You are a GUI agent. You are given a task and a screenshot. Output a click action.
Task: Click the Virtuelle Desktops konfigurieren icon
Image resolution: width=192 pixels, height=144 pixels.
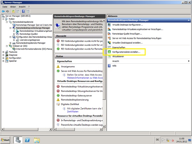click(109, 25)
